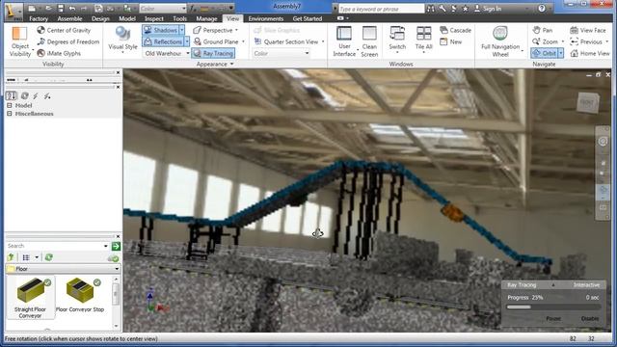Viewport: 617px width, 347px height.
Task: Open the Inventor application menu icon
Action: click(13, 11)
